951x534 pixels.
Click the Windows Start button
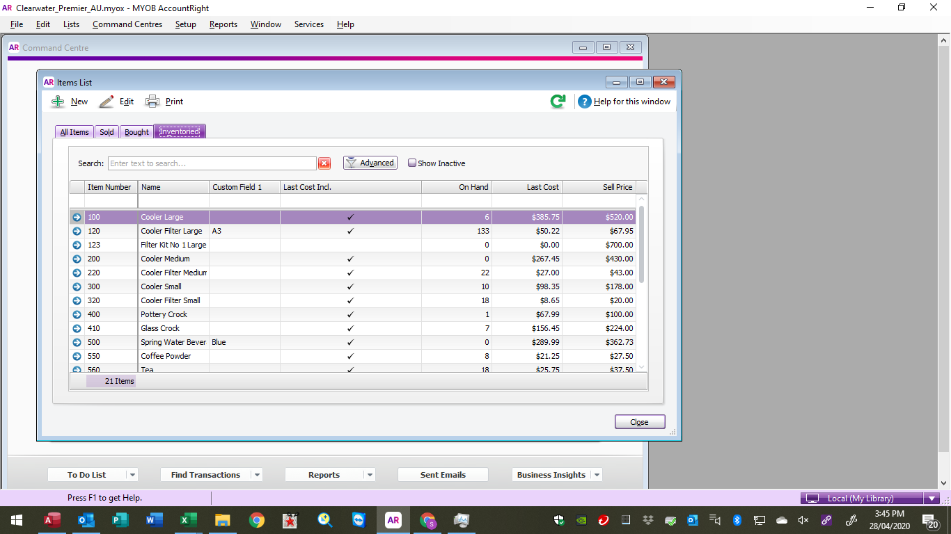[x=17, y=520]
